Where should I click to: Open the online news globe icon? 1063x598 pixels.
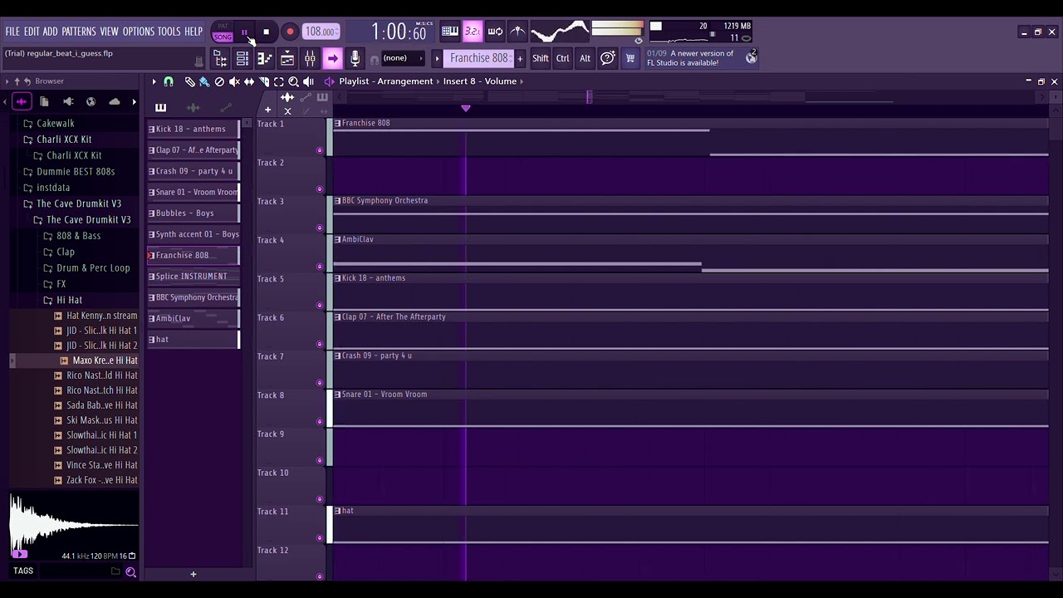[751, 57]
